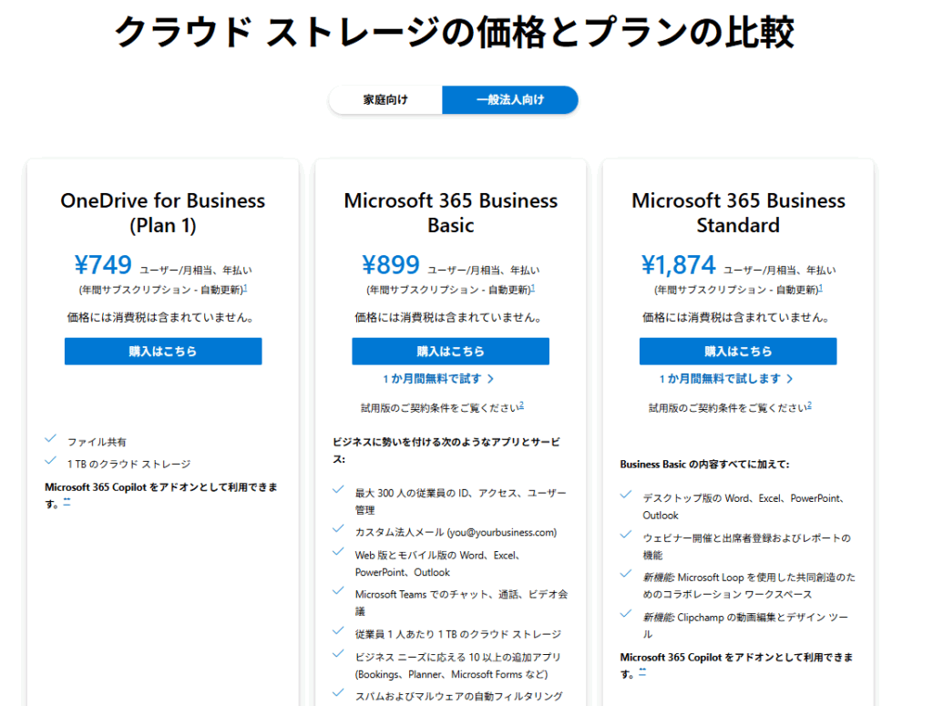Click the chevron arrow next to 1か月間無料で試す
The height and width of the screenshot is (706, 933).
click(x=490, y=379)
